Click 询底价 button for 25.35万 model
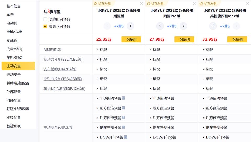This screenshot has width=251, height=142. point(131,39)
